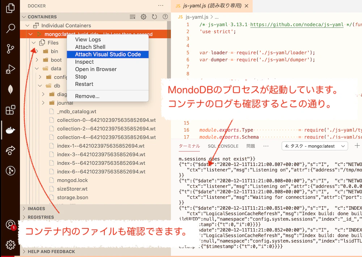The image size is (362, 257).
Task: Open the Containers help question-mark icon
Action: pos(165,17)
